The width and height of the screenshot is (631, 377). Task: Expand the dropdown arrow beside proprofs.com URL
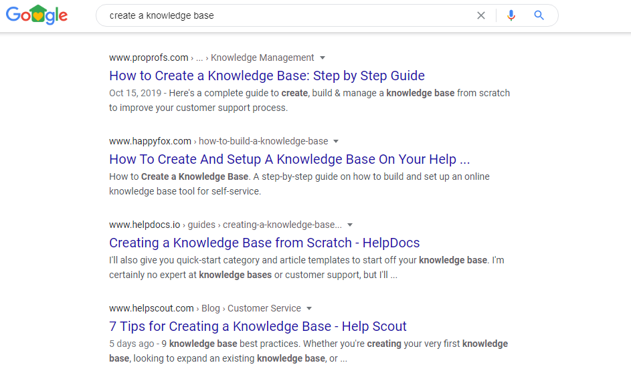coord(323,57)
